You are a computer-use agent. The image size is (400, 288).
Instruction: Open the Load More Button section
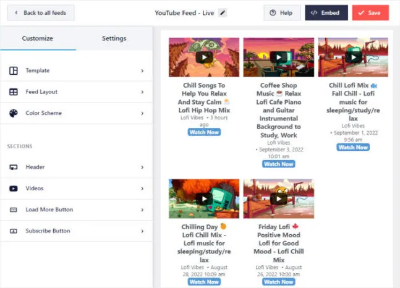[77, 210]
